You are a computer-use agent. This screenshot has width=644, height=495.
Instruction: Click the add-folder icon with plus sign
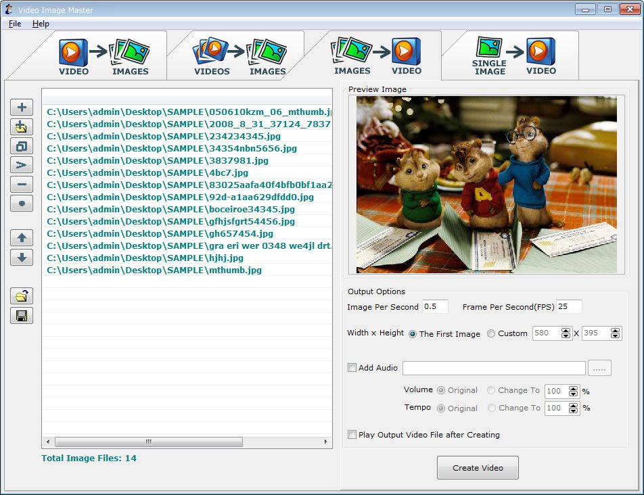point(22,127)
